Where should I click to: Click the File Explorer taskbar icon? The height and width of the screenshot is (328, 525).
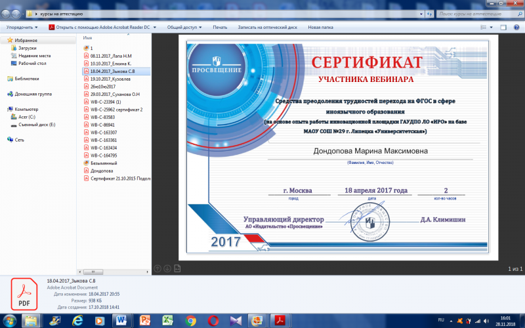tap(31, 321)
